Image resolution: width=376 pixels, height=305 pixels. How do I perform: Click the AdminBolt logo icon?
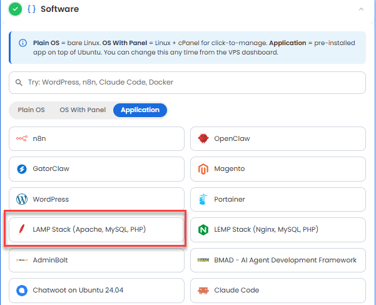click(x=21, y=260)
